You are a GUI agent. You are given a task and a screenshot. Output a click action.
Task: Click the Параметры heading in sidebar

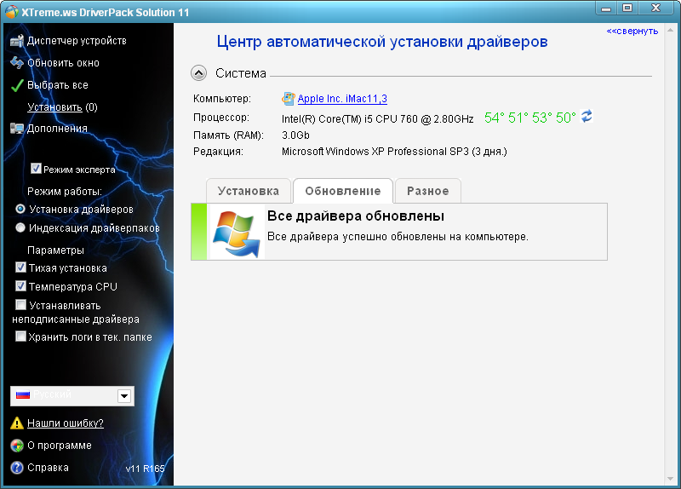coord(55,250)
